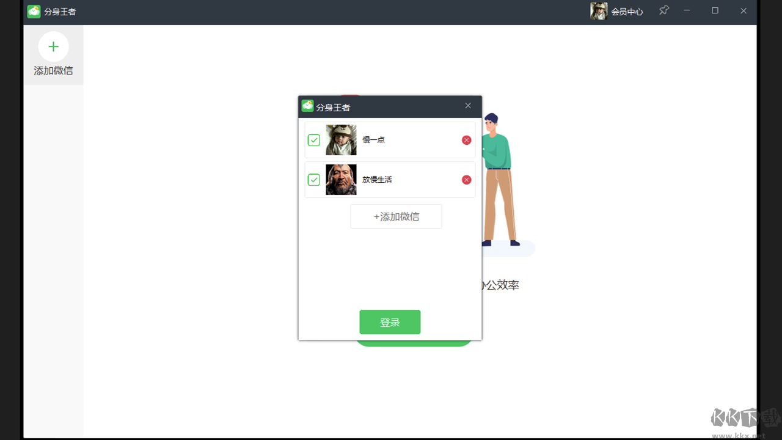Click the plus icon to 添加微信

click(54, 46)
